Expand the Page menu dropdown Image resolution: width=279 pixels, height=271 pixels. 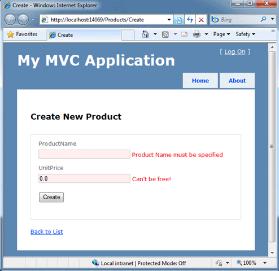pyautogui.click(x=221, y=34)
